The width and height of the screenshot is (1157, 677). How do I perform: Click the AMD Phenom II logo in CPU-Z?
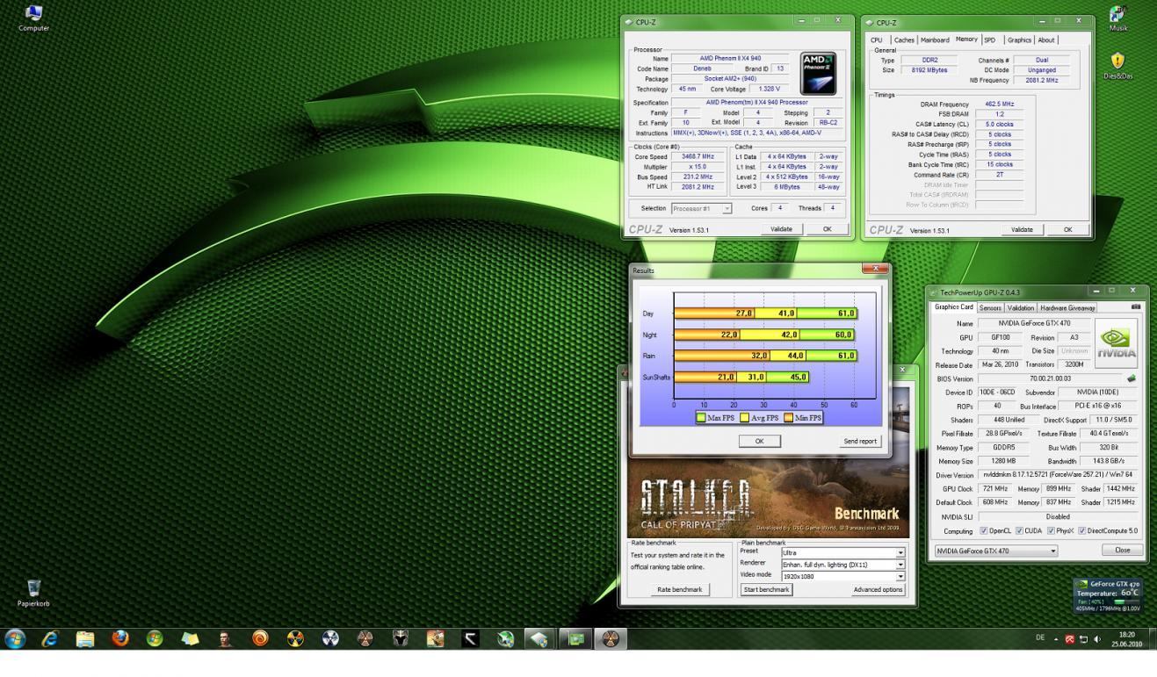818,73
